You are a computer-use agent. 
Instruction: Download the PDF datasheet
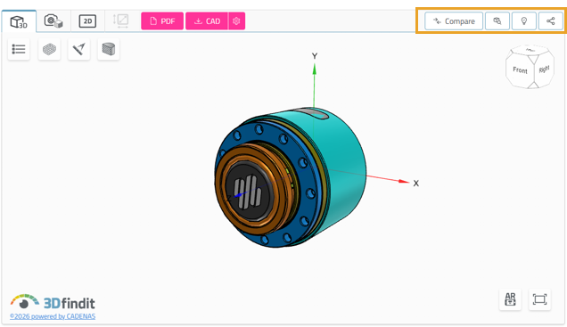click(162, 21)
